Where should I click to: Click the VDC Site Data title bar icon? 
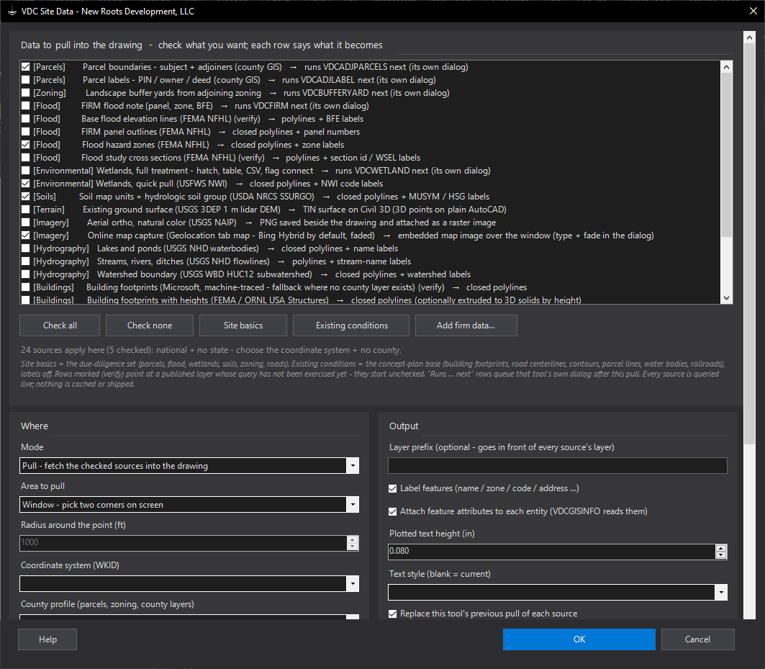[x=12, y=12]
